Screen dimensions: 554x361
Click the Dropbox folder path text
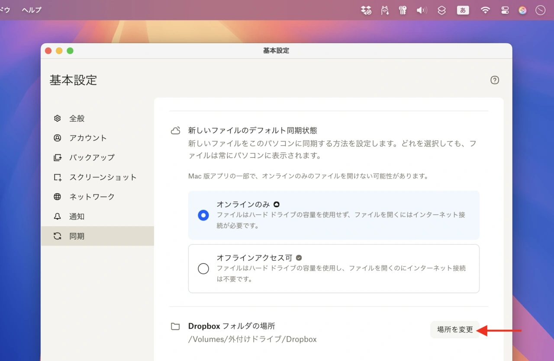252,339
